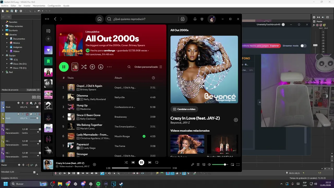Open the Configuración menu in VEGAS Pro
This screenshot has height=188, width=334.
click(54, 6)
